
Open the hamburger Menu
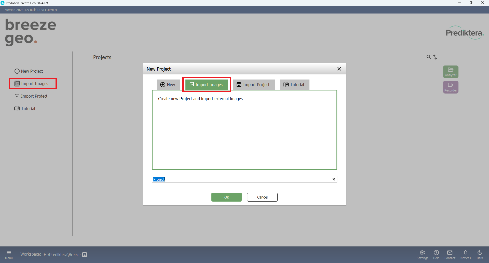pyautogui.click(x=9, y=254)
